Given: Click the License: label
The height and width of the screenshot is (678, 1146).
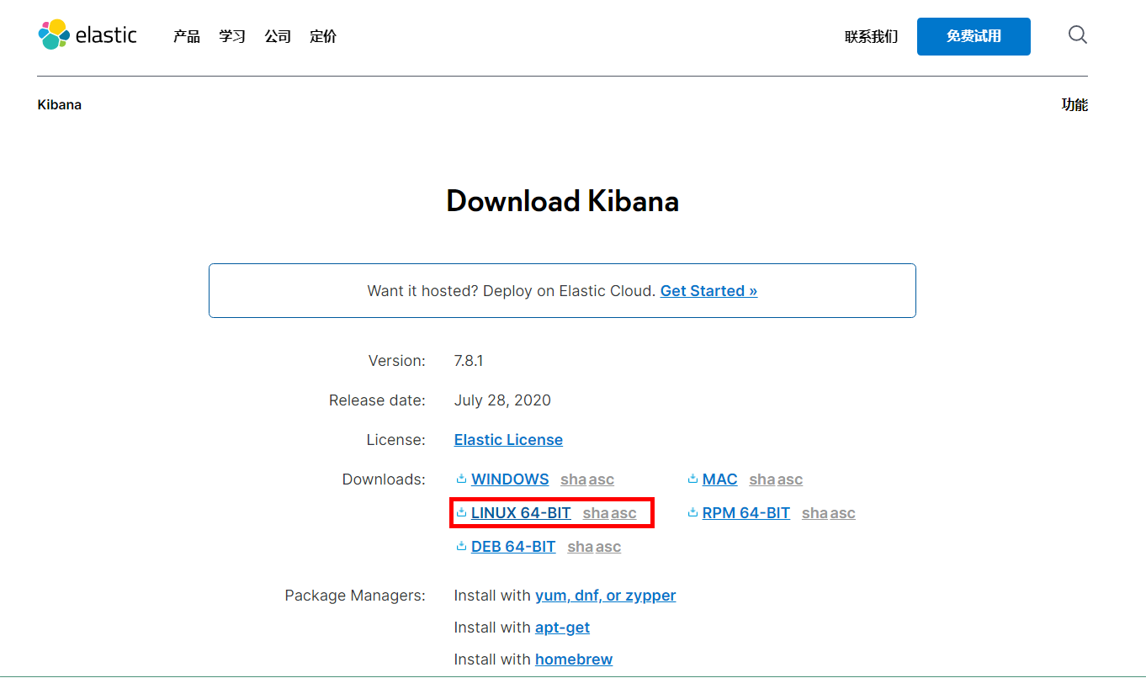Looking at the screenshot, I should tap(396, 440).
